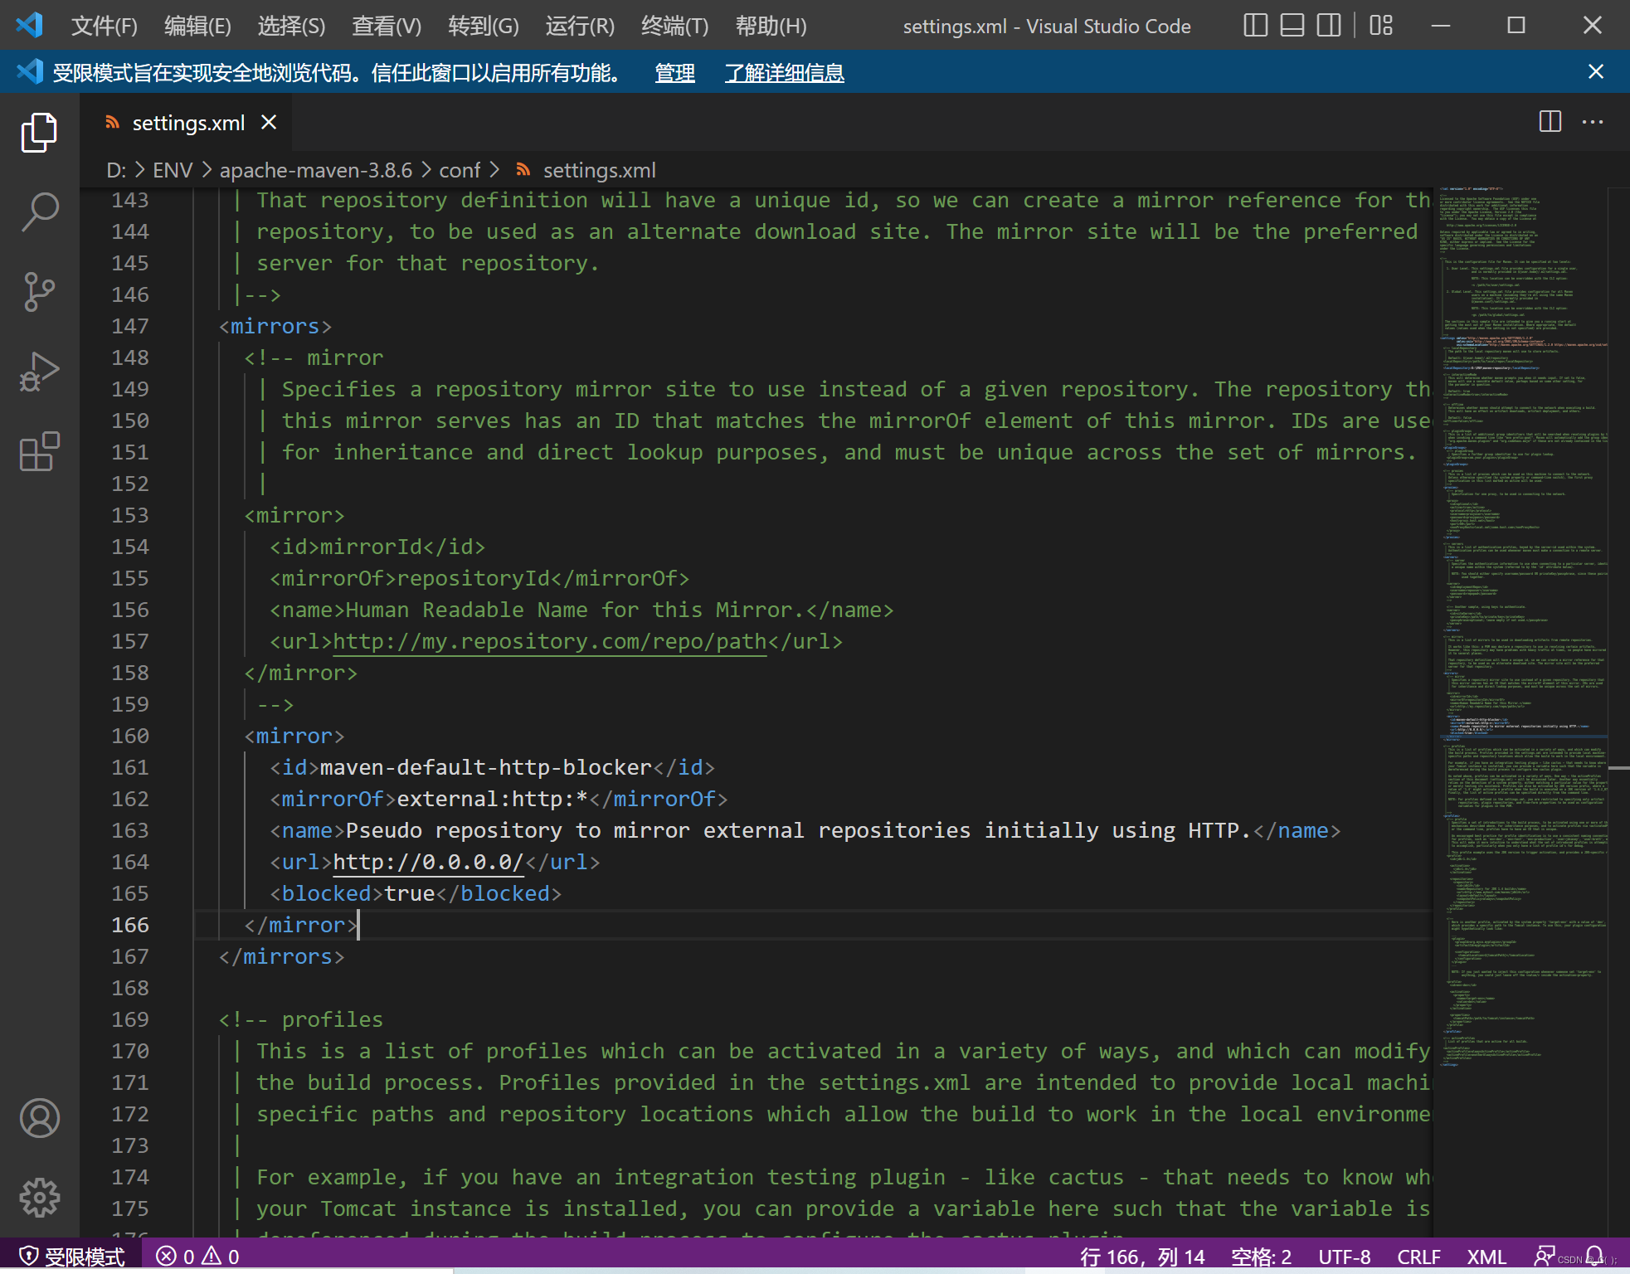Image resolution: width=1630 pixels, height=1274 pixels.
Task: Close the restricted mode banner
Action: [1595, 72]
